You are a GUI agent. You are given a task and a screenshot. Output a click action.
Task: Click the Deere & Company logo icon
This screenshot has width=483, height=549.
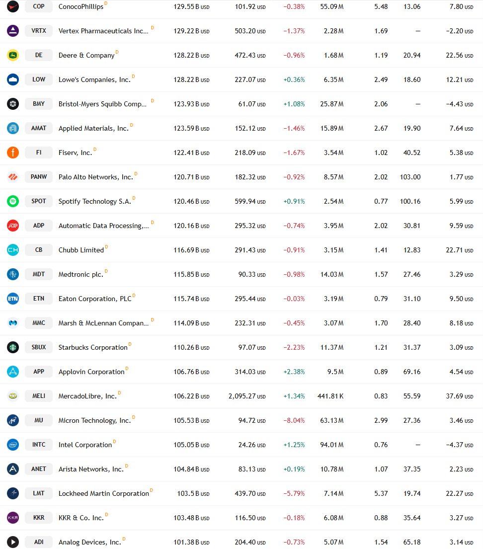pyautogui.click(x=13, y=55)
